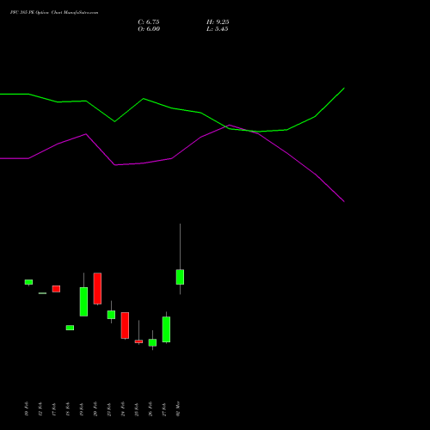The height and width of the screenshot is (430, 430).
Task: Click the green indicator line
Action: [172, 108]
